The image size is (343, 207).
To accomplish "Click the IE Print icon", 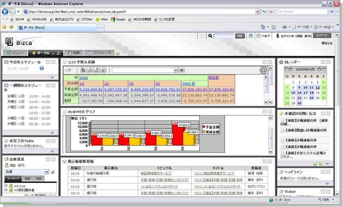I will click(x=284, y=27).
